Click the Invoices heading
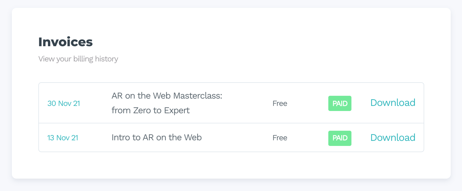This screenshot has height=191, width=462. (x=65, y=42)
